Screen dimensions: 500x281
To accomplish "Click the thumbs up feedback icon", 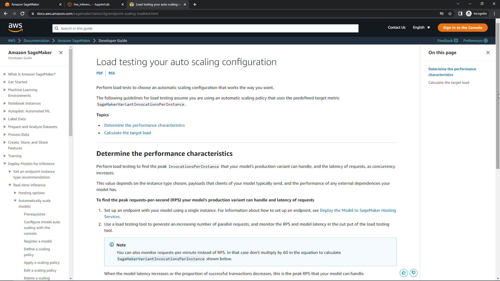I will click(403, 273).
